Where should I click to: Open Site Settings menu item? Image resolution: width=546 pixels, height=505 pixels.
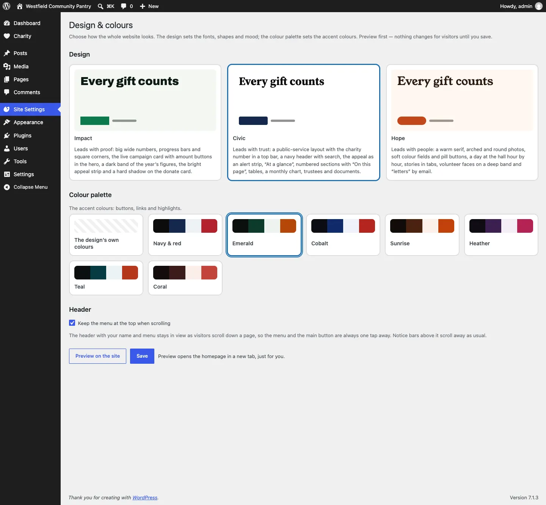tap(30, 109)
